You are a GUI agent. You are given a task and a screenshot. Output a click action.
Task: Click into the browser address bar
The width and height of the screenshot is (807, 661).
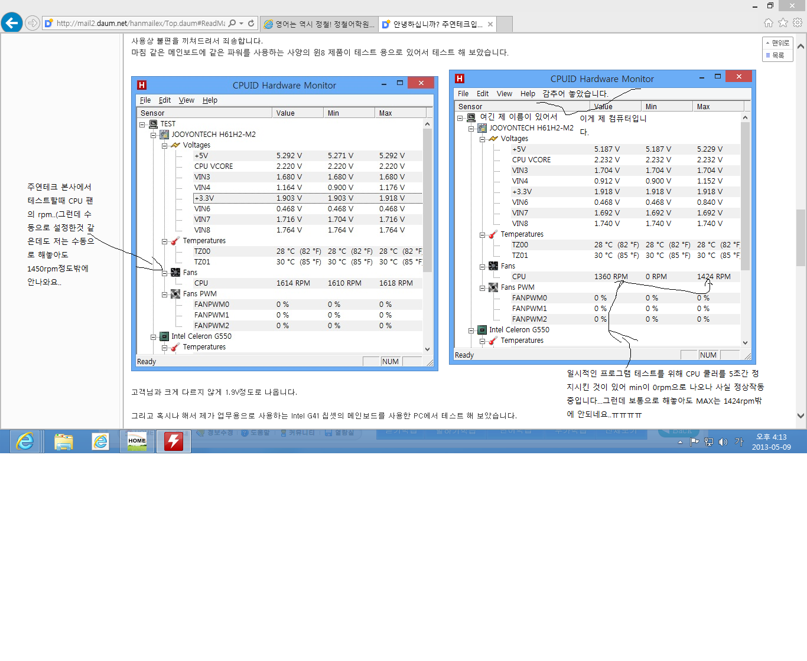coord(140,24)
